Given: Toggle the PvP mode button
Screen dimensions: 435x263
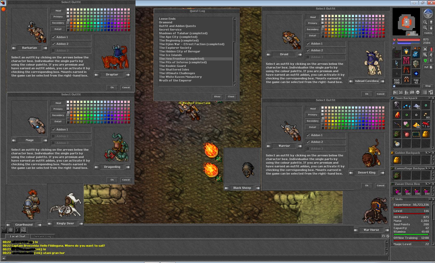Looking at the screenshot, I should [428, 67].
